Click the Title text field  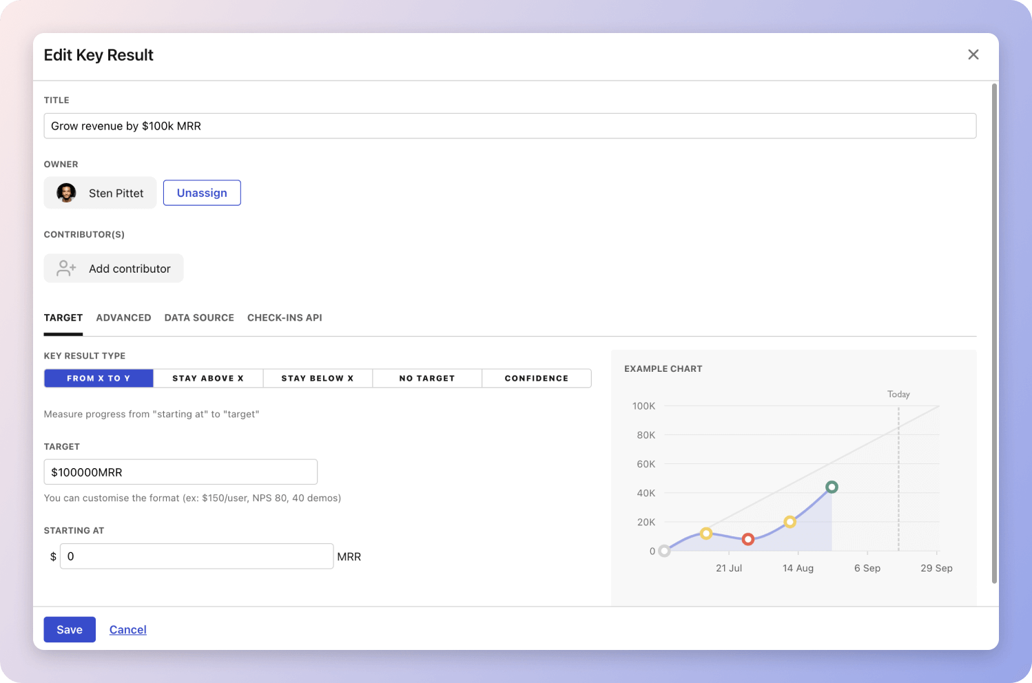510,126
